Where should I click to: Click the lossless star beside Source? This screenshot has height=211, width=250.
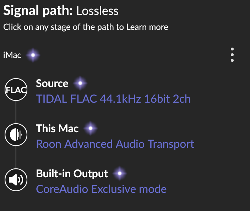[80, 83]
